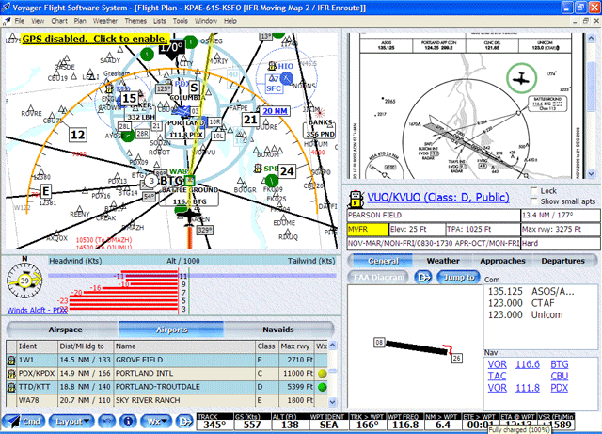Screen dimensions: 602x434
Task: Open the Lists menu
Action: [159, 21]
